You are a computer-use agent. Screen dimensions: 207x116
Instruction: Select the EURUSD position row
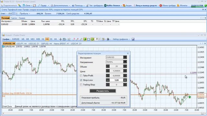(x=60, y=24)
